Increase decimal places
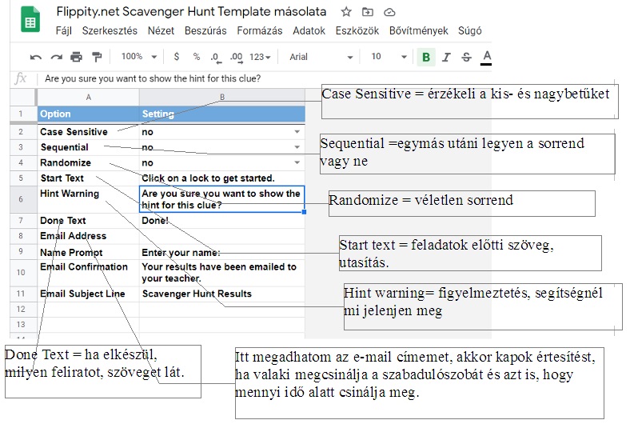This screenshot has width=634, height=428. coord(237,58)
